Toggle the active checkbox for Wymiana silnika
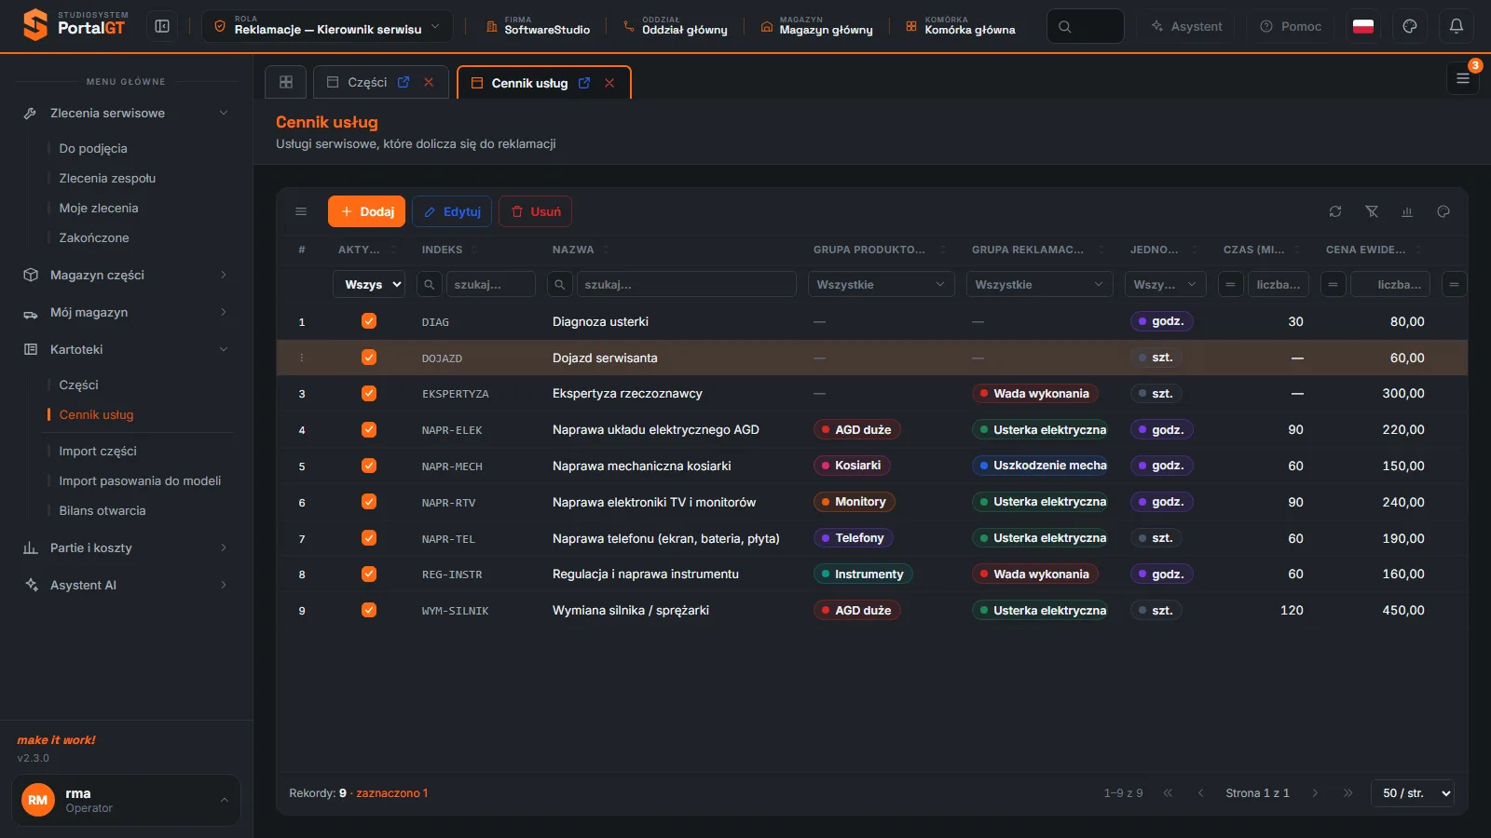1491x838 pixels. tap(369, 610)
